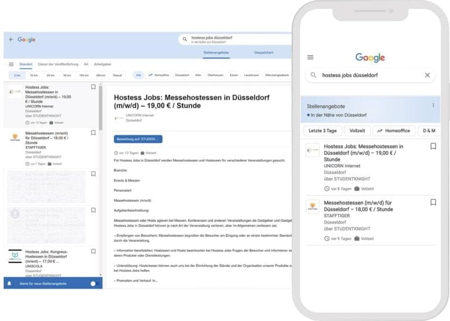450x321 pixels.
Task: Open the three-dot menu in the Stellenangebote panel
Action: pyautogui.click(x=433, y=106)
